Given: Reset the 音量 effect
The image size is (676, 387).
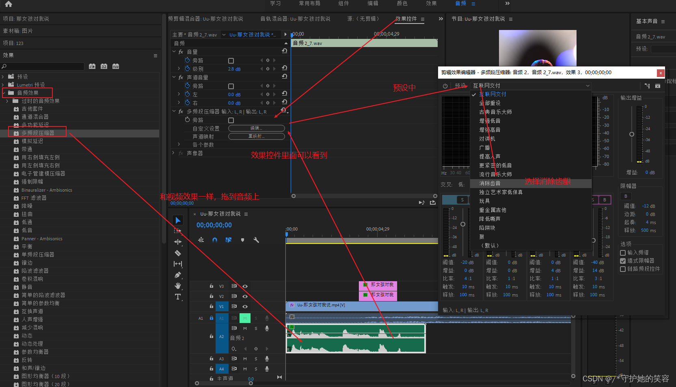Looking at the screenshot, I should pos(284,51).
